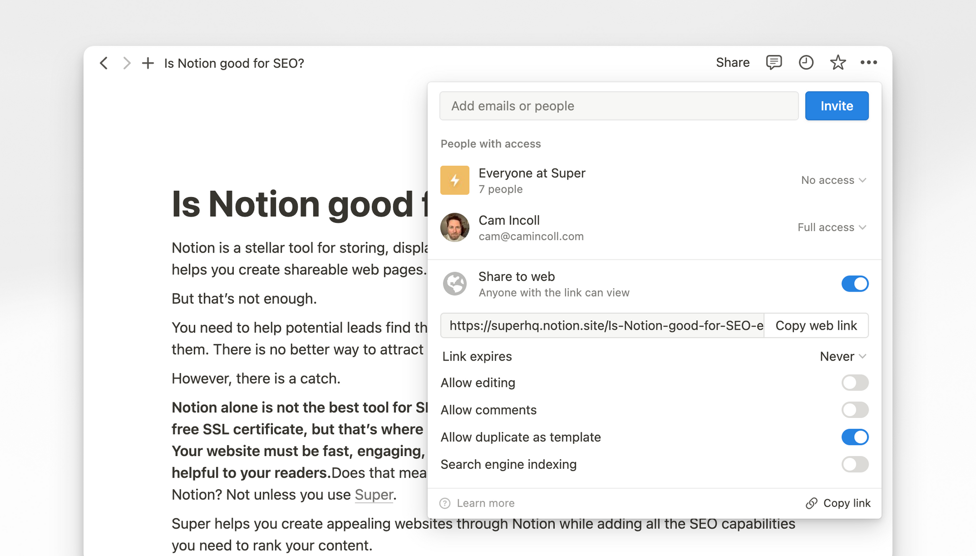Open page history clock icon
This screenshot has width=976, height=556.
(x=806, y=62)
